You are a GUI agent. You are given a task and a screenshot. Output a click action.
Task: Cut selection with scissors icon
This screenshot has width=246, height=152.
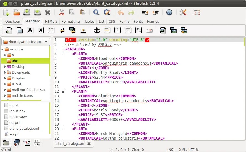click(x=62, y=12)
